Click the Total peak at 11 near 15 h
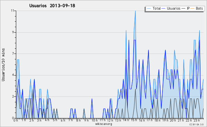 pyautogui.click(x=135, y=11)
